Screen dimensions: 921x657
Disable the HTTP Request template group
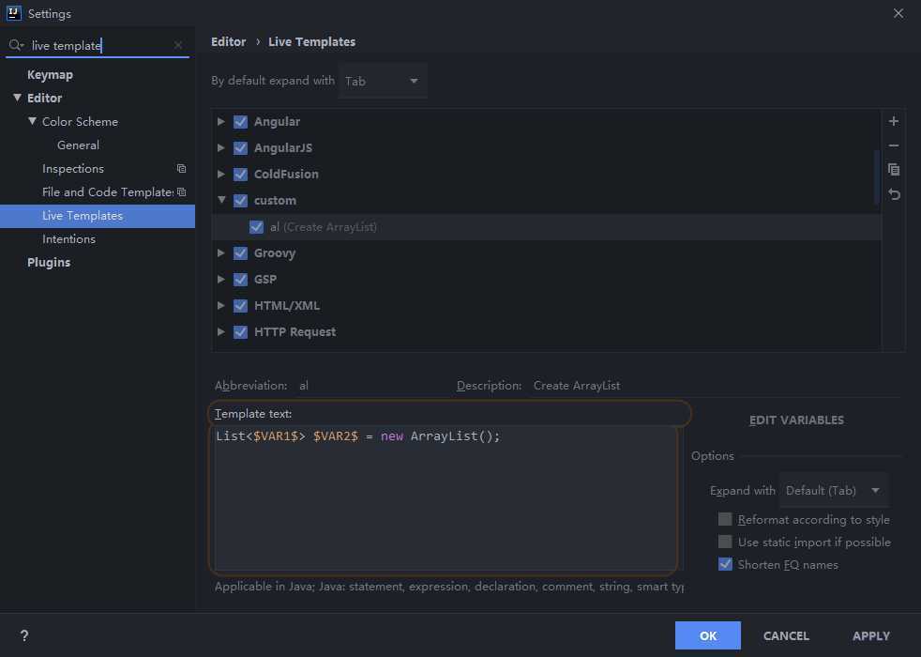pos(240,332)
